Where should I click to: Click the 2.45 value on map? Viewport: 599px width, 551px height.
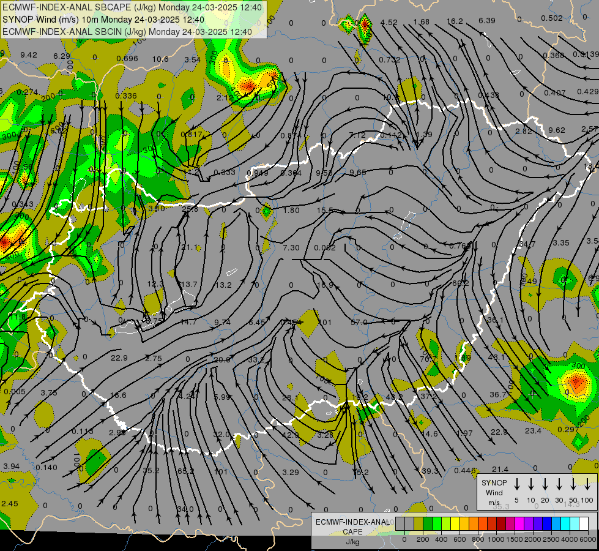point(10,504)
